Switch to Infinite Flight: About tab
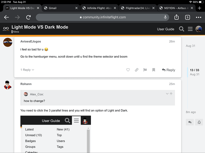This screenshot has width=205, height=153. pos(99,8)
